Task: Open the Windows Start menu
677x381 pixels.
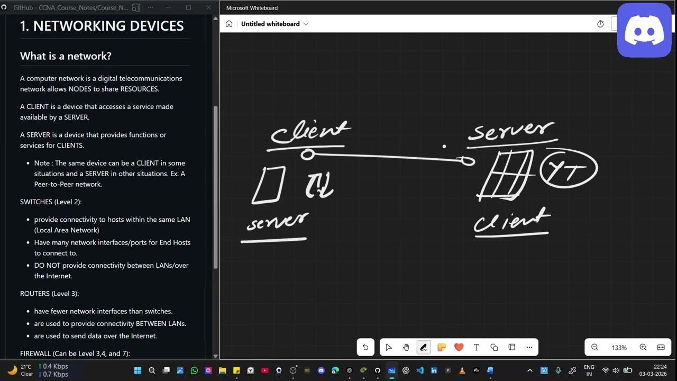Action: [138, 370]
